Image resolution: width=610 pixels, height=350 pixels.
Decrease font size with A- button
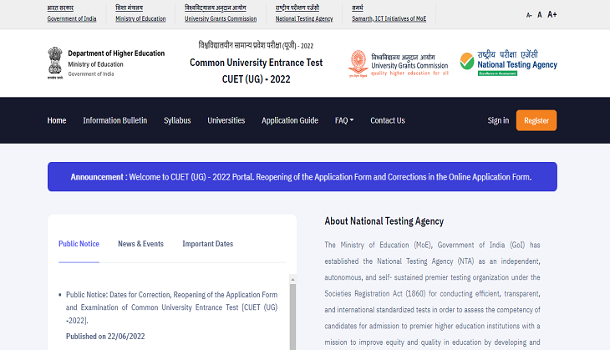click(529, 15)
